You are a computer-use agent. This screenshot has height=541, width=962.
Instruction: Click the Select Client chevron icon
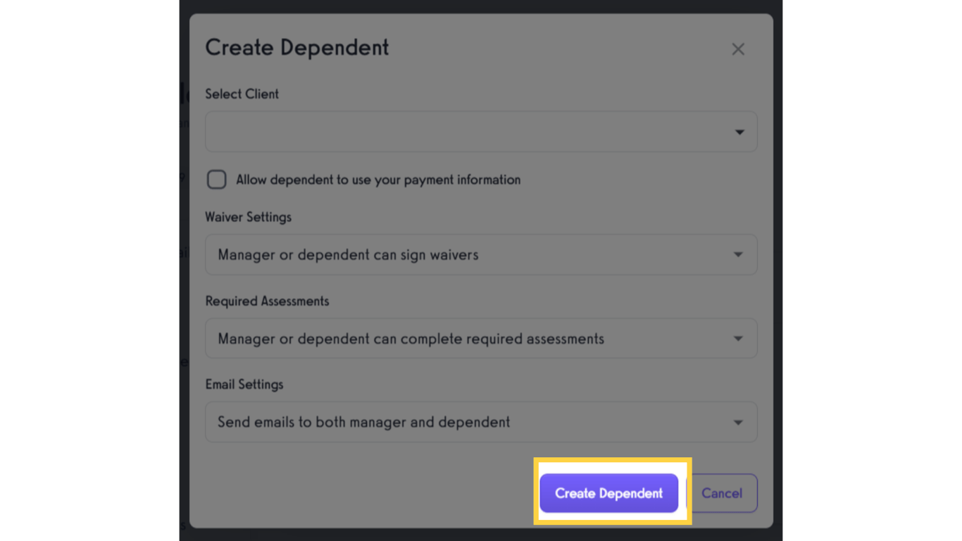pos(739,132)
